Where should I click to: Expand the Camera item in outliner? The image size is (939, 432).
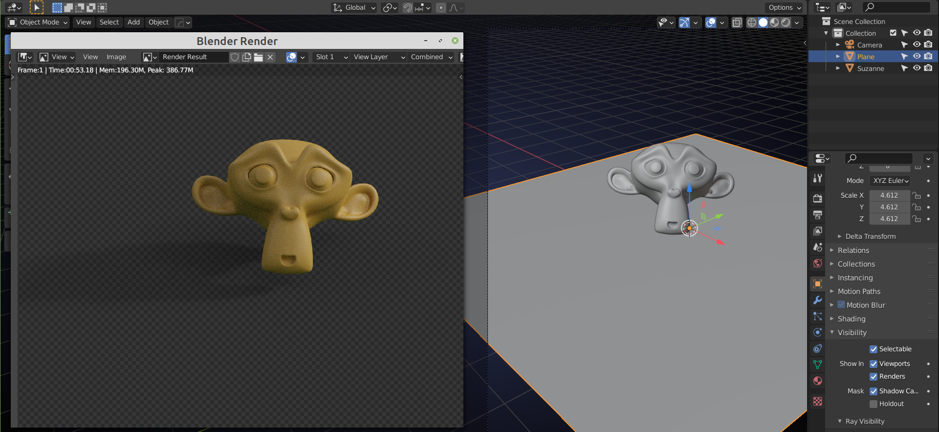(838, 45)
